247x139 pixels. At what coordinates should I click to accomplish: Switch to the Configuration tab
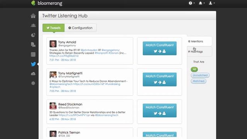coord(80,28)
